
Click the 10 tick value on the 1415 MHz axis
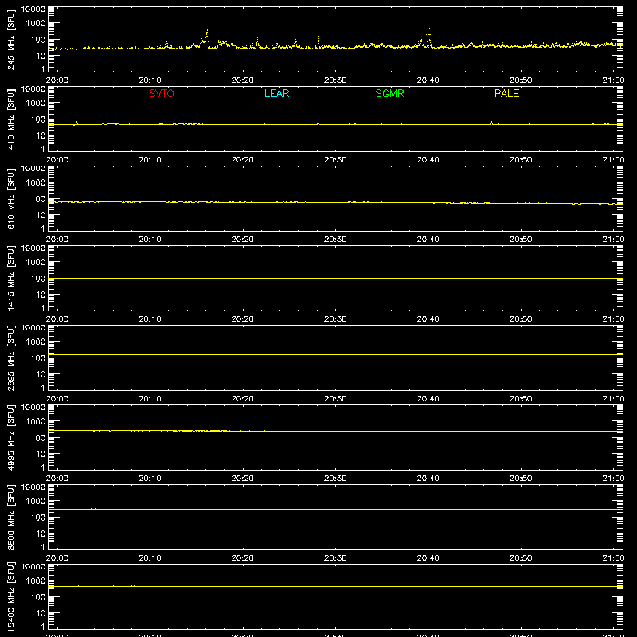point(41,295)
